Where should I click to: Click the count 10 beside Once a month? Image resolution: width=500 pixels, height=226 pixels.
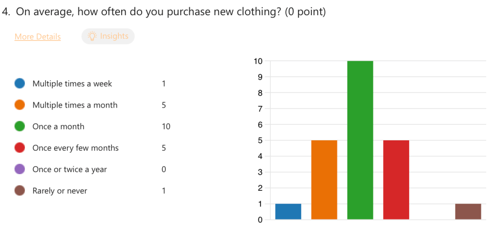pos(166,127)
